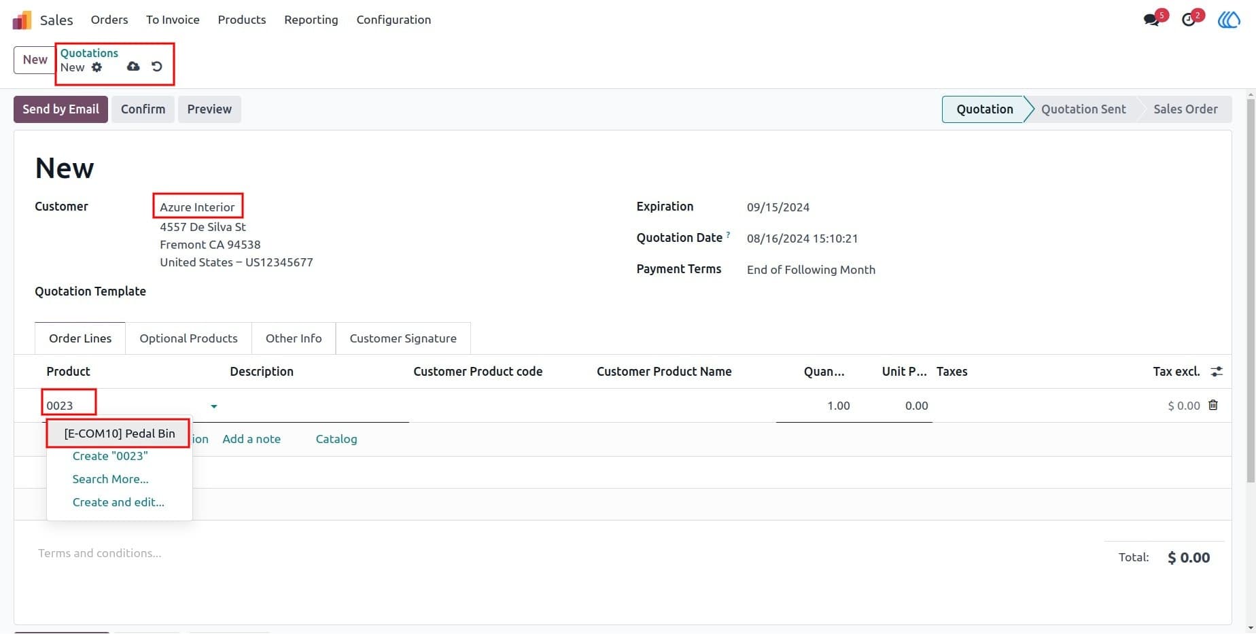Viewport: 1256px width, 634px height.
Task: Open the column settings adjust icon
Action: [1217, 372]
